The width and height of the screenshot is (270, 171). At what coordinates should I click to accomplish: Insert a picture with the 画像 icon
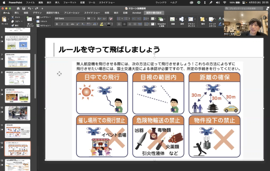coord(173,19)
